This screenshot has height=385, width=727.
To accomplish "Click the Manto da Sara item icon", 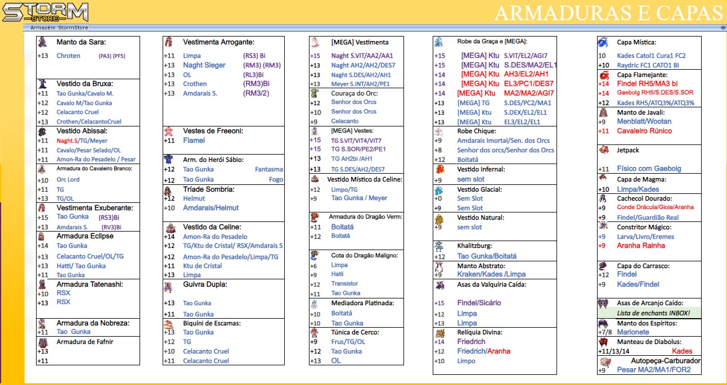I will pos(42,42).
